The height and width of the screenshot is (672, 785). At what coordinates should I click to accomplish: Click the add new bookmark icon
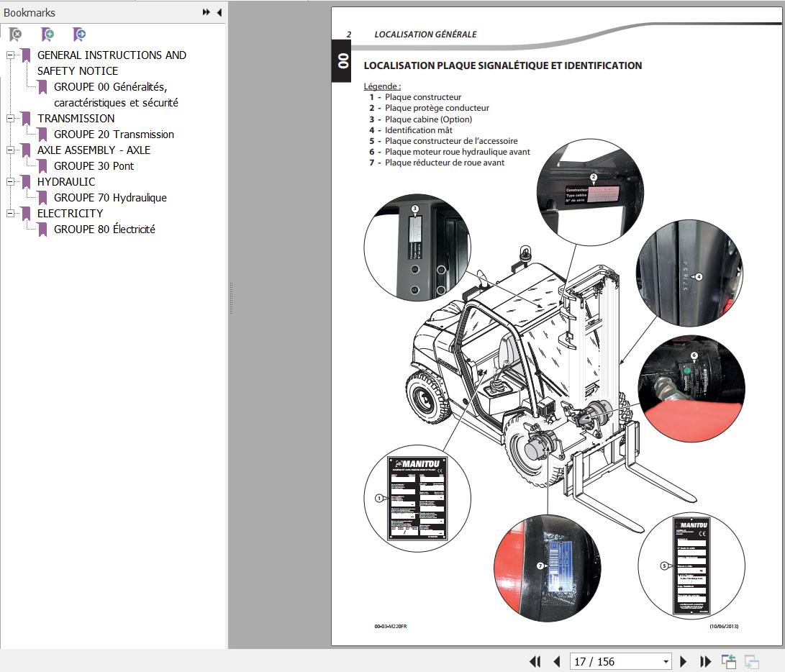tap(47, 34)
